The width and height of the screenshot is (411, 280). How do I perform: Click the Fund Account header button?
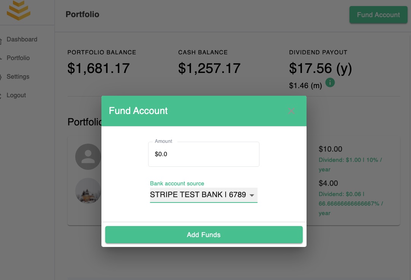(x=378, y=15)
